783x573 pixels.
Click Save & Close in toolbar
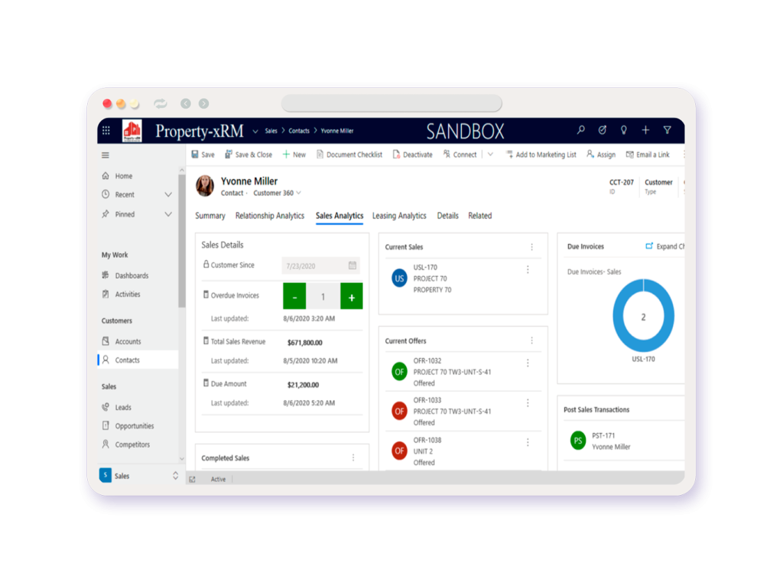(249, 155)
